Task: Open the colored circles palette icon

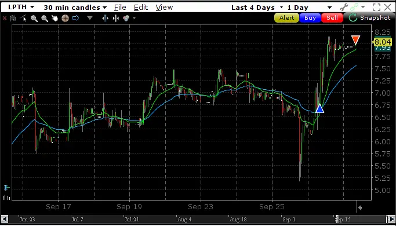Action: coord(126,18)
